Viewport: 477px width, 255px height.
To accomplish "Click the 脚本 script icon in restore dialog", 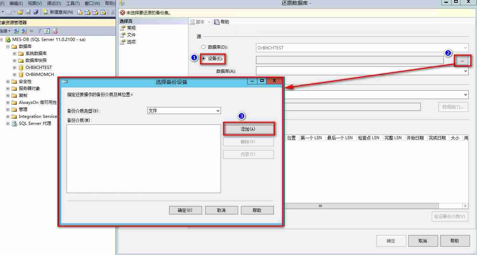I will coord(193,22).
